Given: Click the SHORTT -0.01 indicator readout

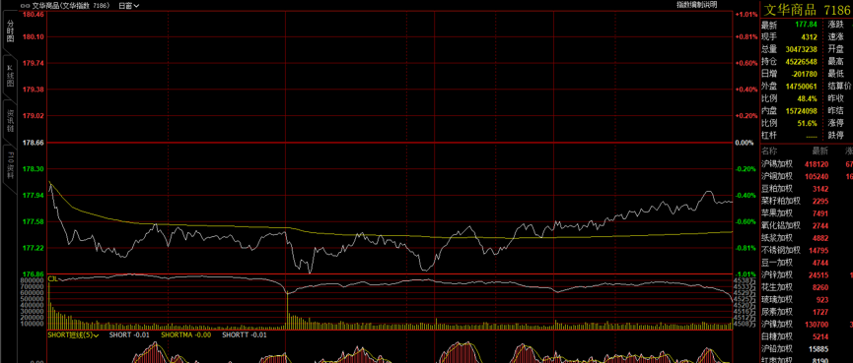Looking at the screenshot, I should (x=245, y=335).
